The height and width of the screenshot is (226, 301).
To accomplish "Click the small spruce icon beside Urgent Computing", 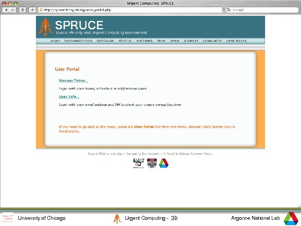I will (x=117, y=218).
